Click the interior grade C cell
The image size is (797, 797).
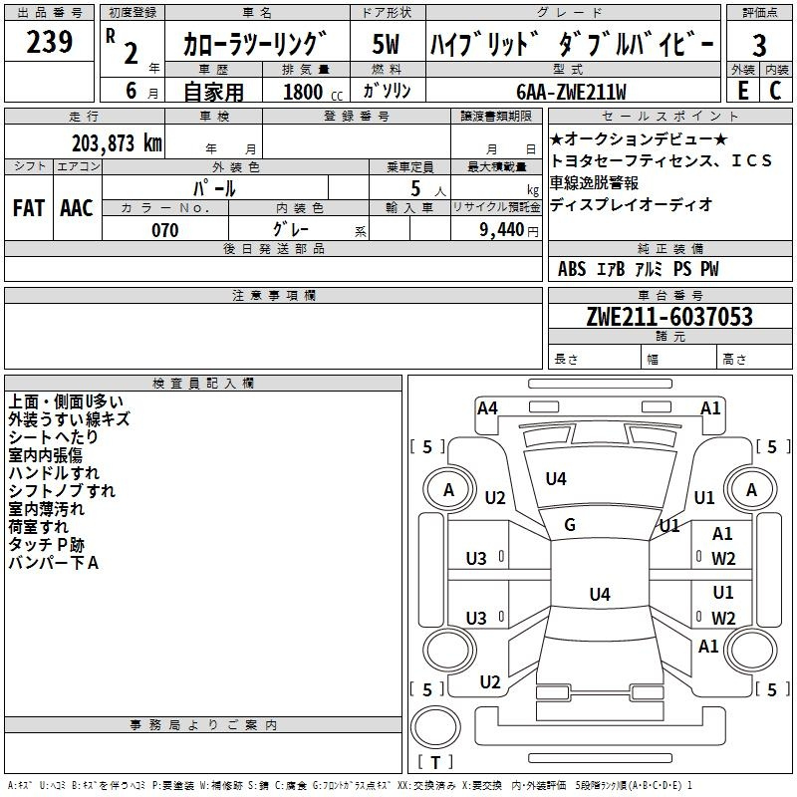pos(776,91)
